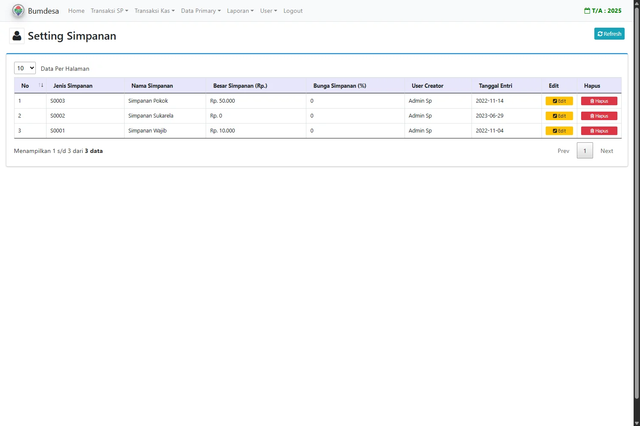Open the Transaksi Kas menu

154,11
